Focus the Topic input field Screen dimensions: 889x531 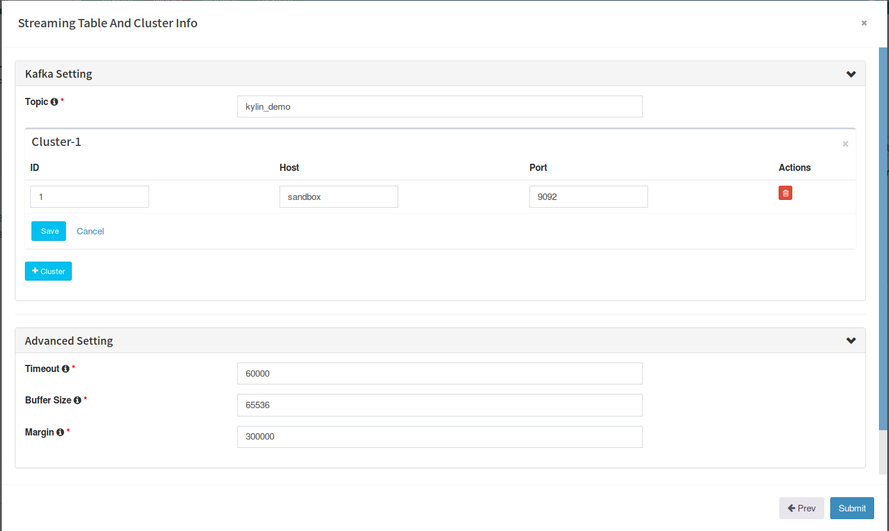pos(439,107)
